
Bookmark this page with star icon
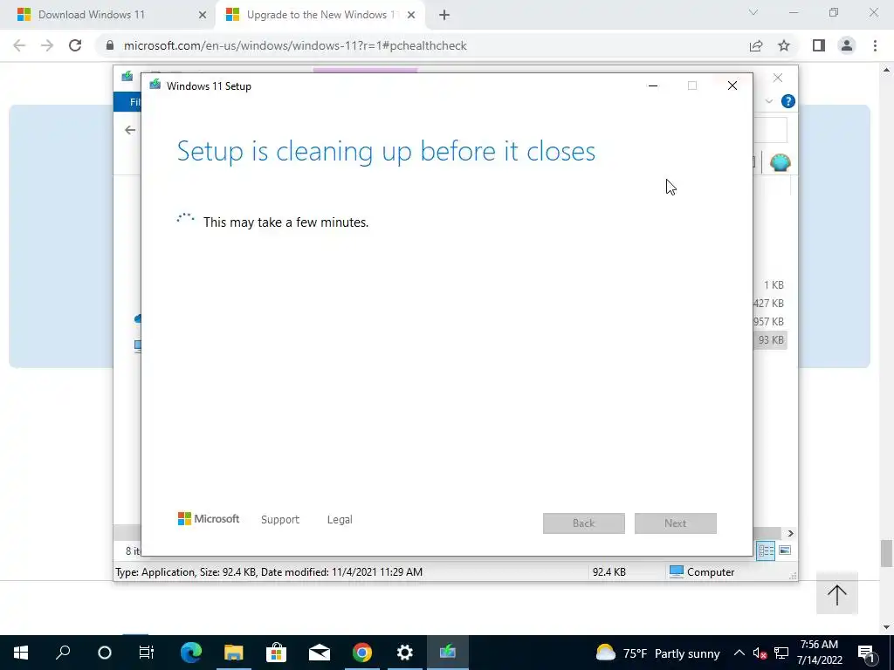[784, 45]
